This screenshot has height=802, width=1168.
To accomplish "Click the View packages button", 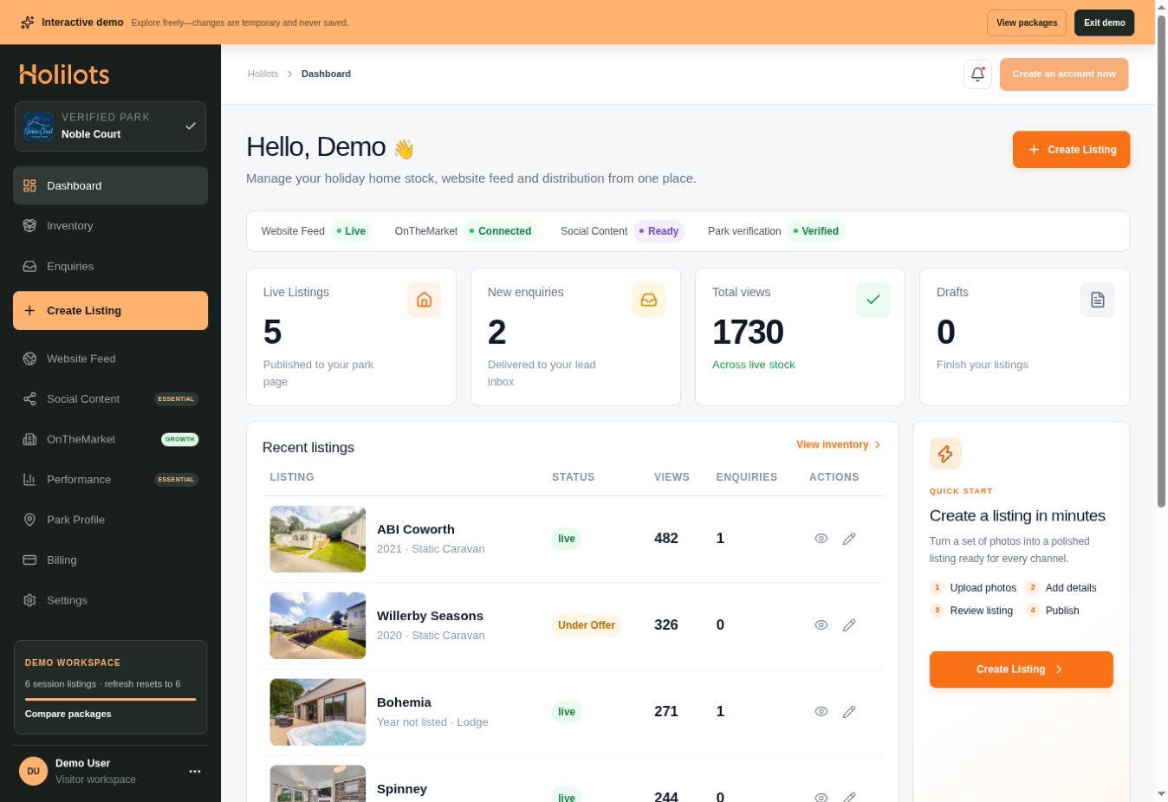I will [x=1027, y=23].
